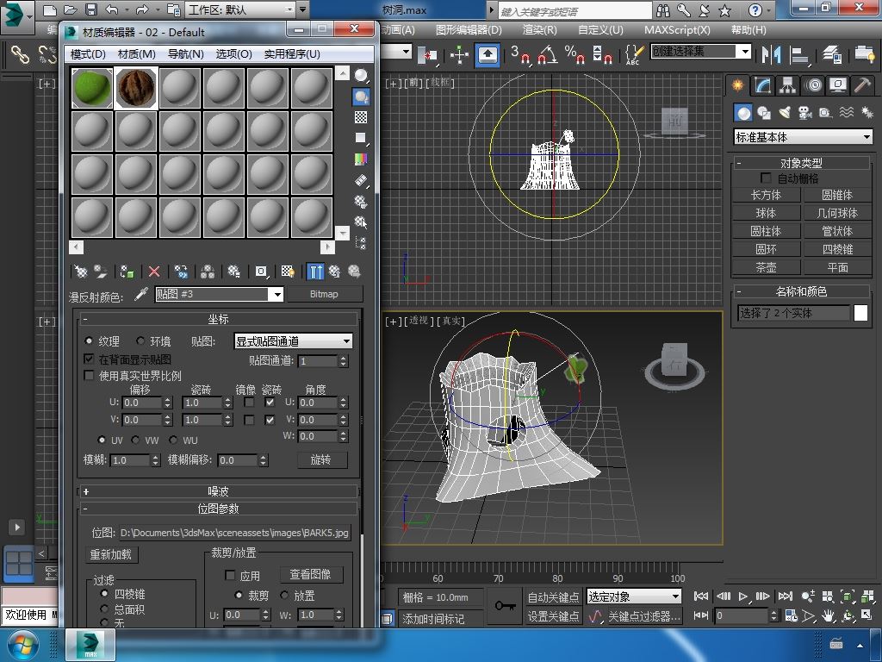Toggle the U tile (瓷砖) checkbox

point(270,403)
